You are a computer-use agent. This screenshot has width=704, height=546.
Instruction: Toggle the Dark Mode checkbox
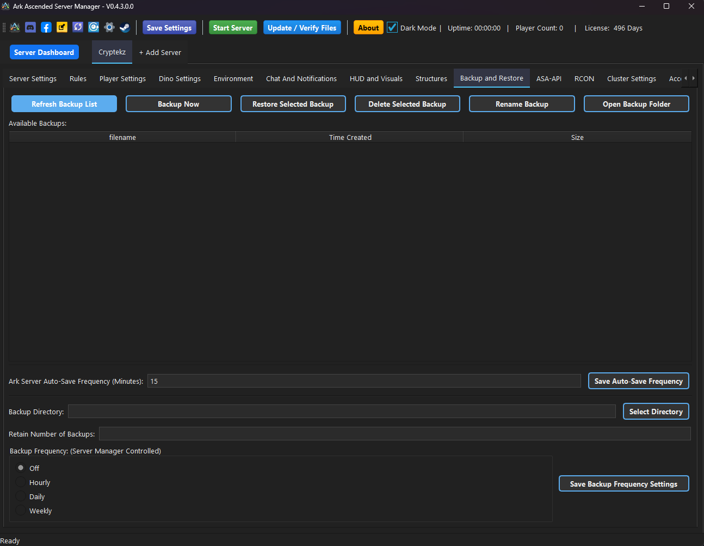click(392, 27)
